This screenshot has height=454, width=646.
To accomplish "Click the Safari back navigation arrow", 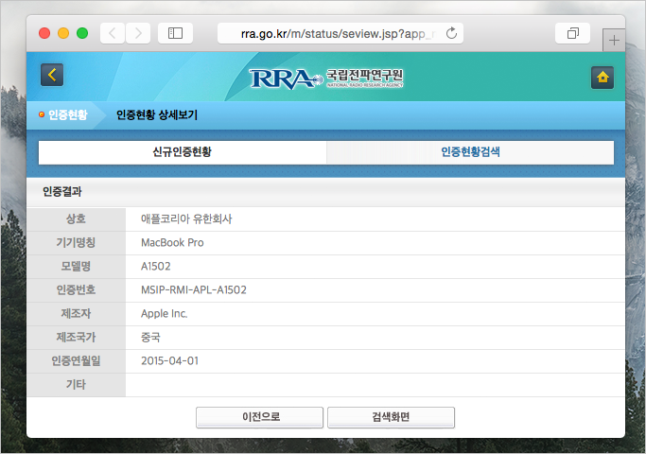I will click(113, 33).
